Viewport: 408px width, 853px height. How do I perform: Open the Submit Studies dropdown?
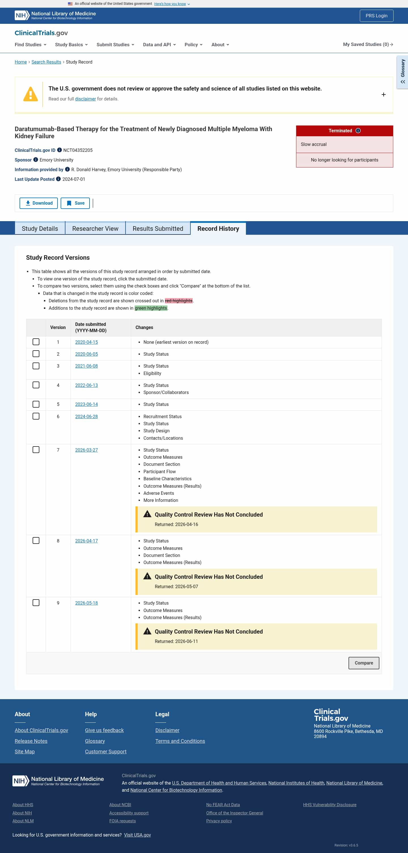click(x=115, y=44)
